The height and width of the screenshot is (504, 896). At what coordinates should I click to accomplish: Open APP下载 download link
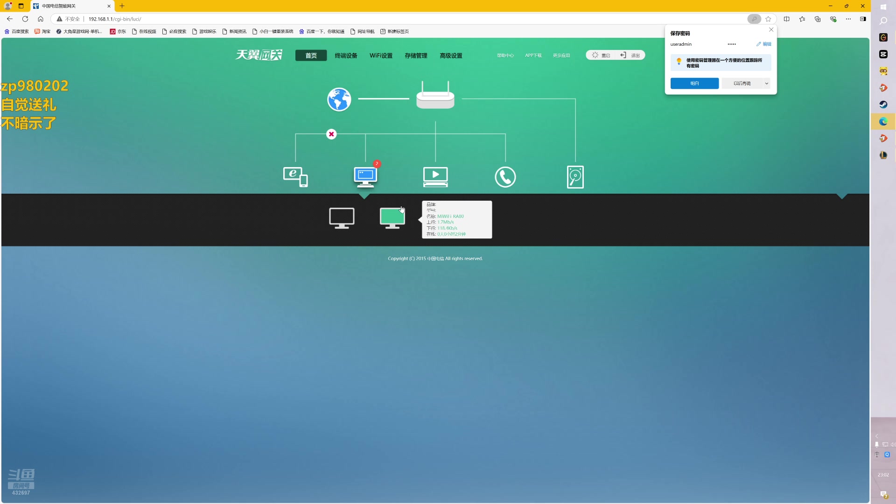coord(533,56)
